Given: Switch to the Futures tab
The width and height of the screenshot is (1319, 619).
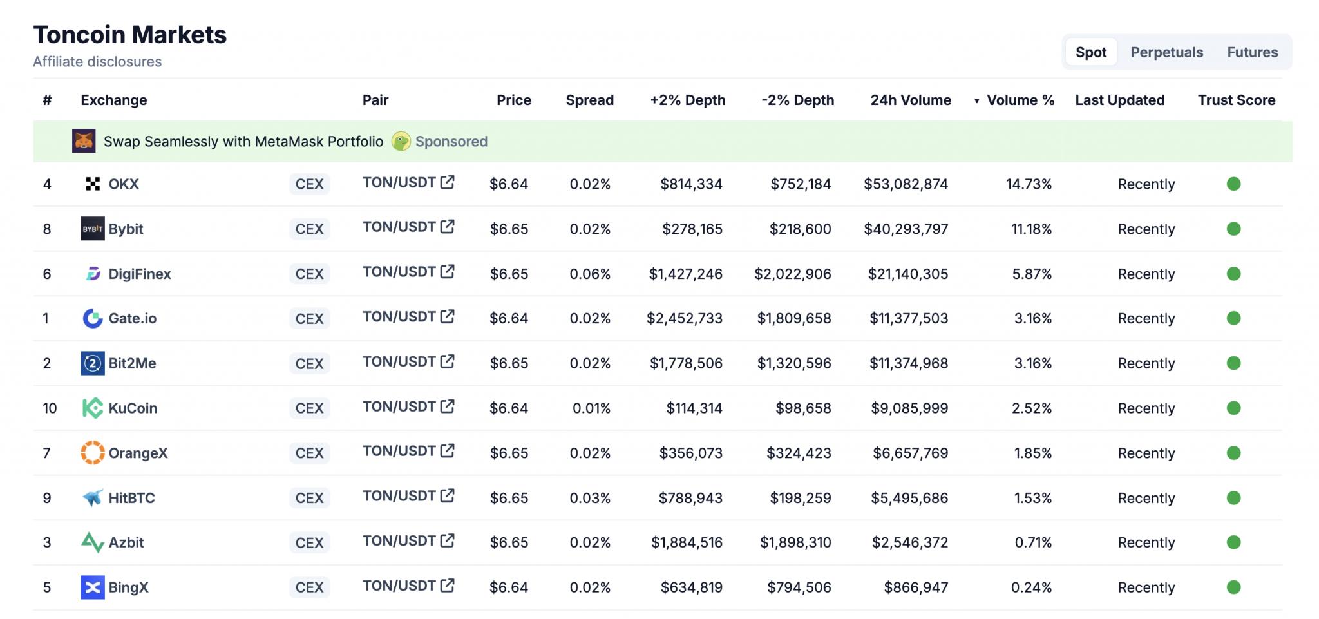Looking at the screenshot, I should [x=1252, y=52].
